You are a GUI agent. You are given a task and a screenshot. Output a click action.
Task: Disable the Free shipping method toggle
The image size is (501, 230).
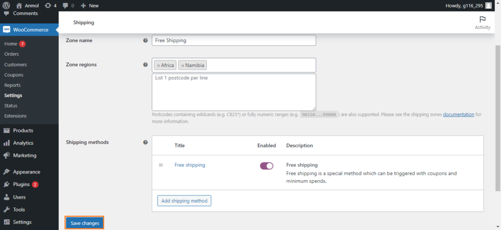pyautogui.click(x=267, y=166)
